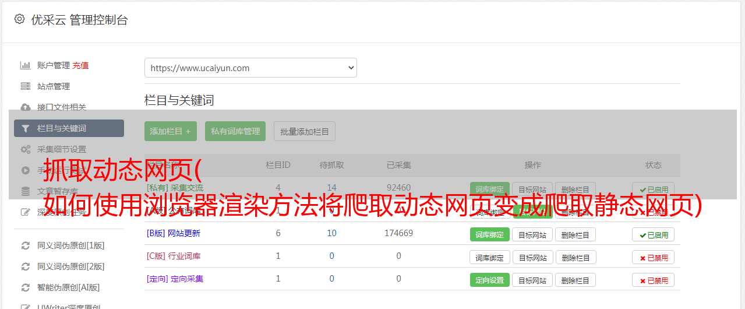Screen dimensions: 745x309
Task: Open 采集细节设置 in the sidebar
Action: (x=62, y=149)
